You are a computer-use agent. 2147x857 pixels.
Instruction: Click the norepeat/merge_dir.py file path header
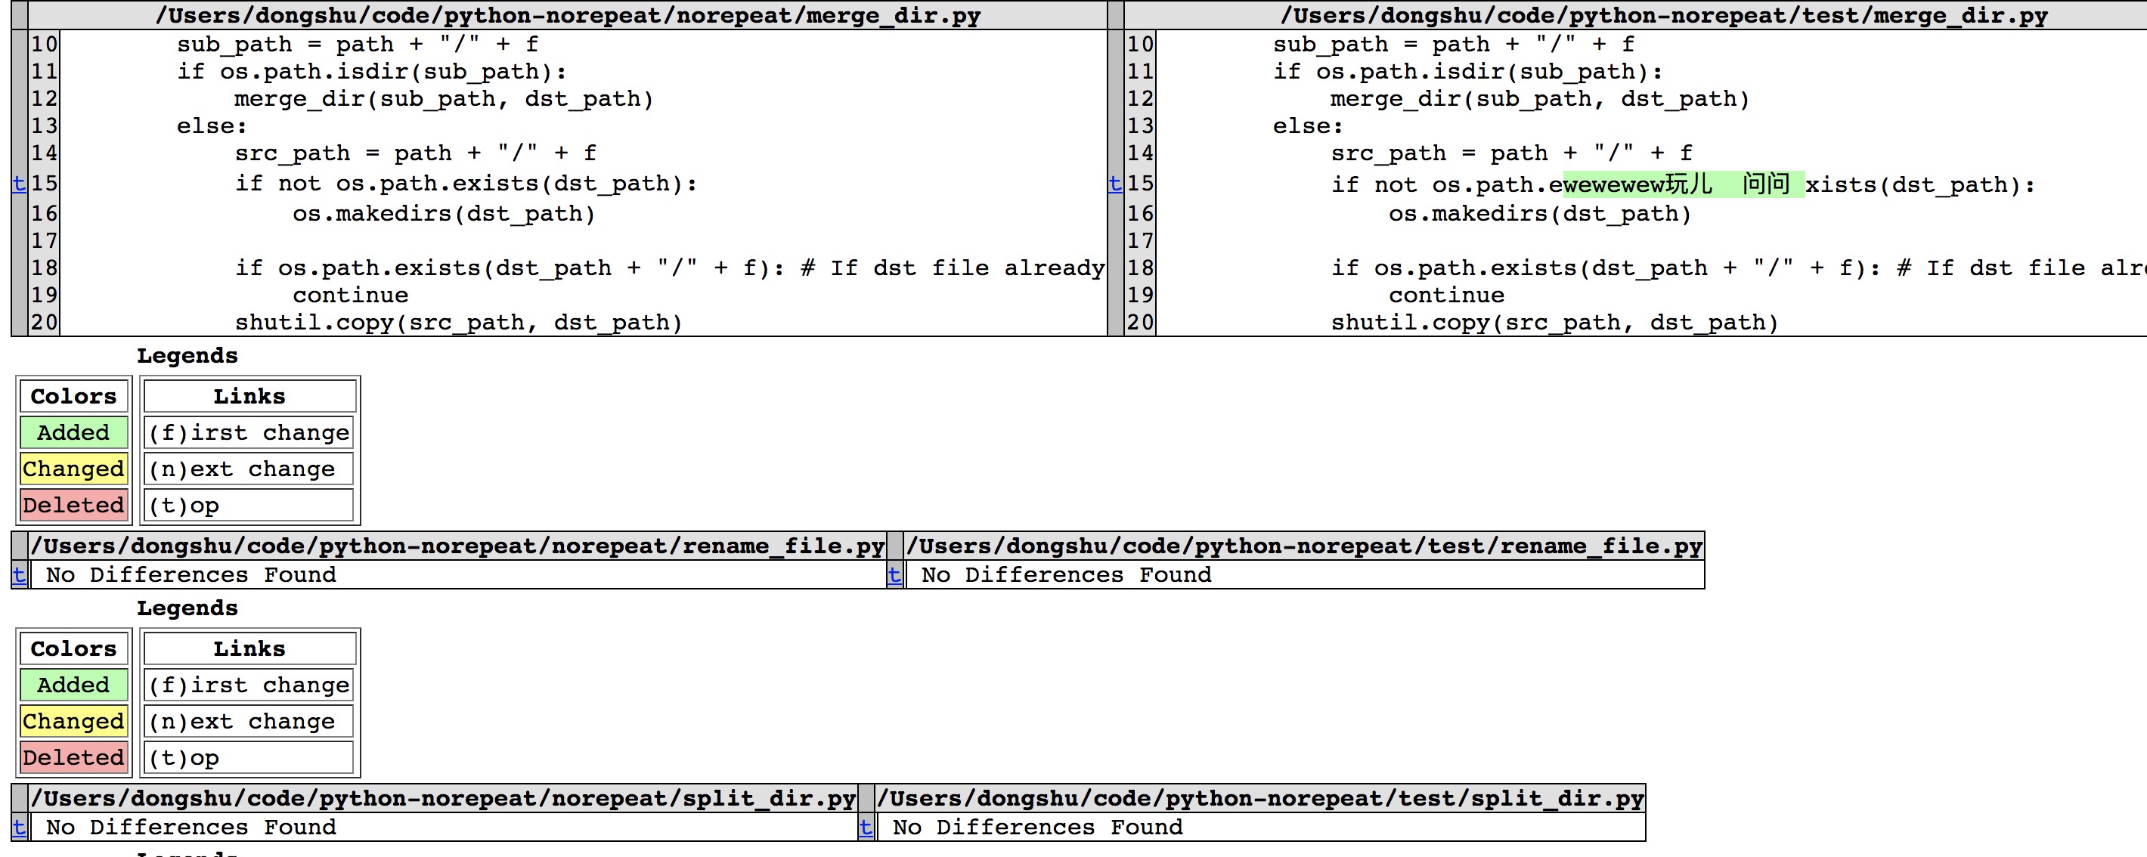(x=568, y=15)
